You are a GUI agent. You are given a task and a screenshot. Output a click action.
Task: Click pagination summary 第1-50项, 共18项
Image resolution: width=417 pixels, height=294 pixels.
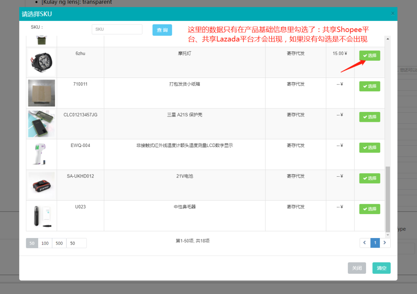tap(193, 241)
